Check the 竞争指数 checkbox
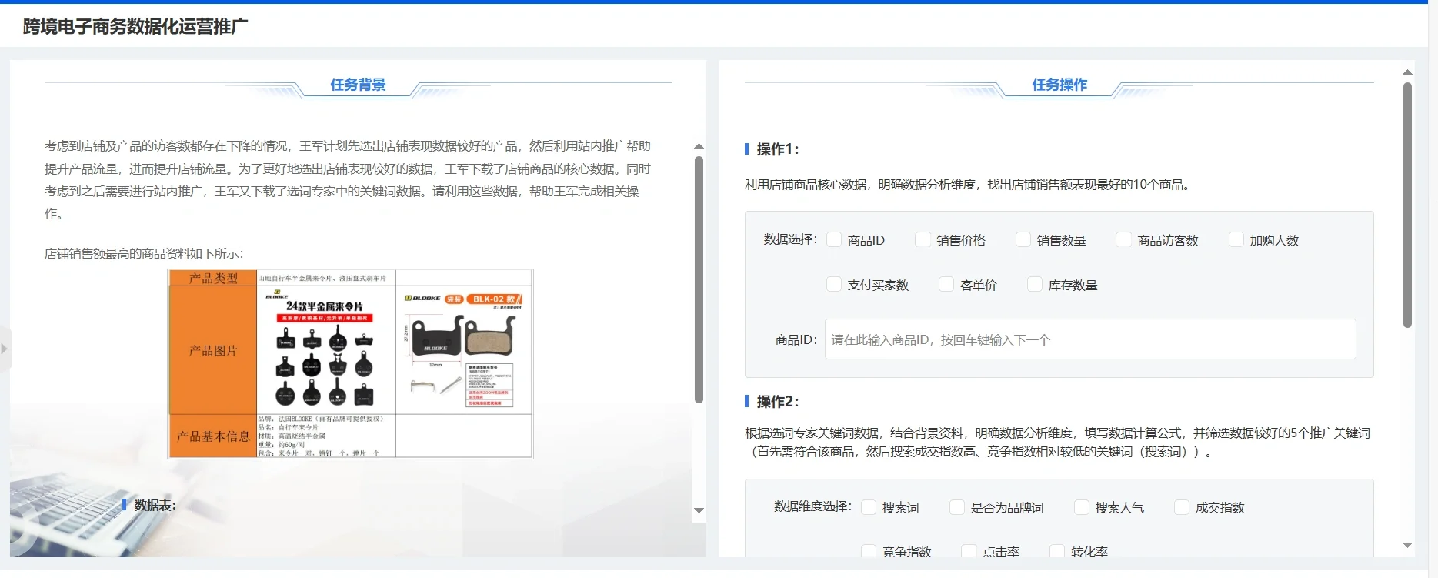 pos(869,551)
